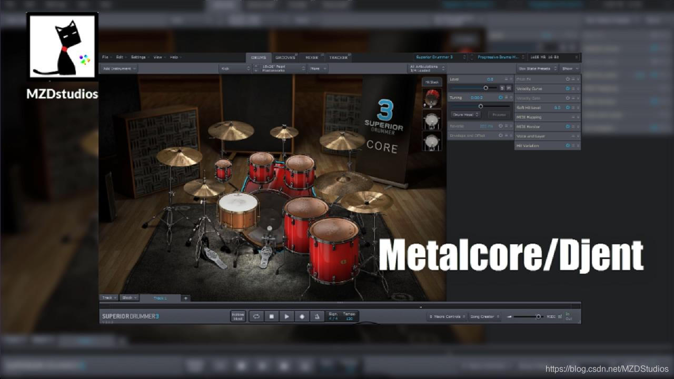Open the Track dropdown
The width and height of the screenshot is (674, 379).
click(108, 298)
